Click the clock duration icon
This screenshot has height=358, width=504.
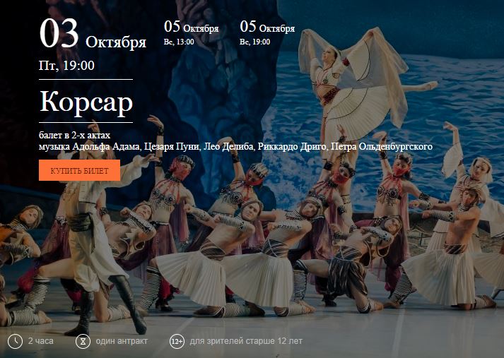coord(15,341)
